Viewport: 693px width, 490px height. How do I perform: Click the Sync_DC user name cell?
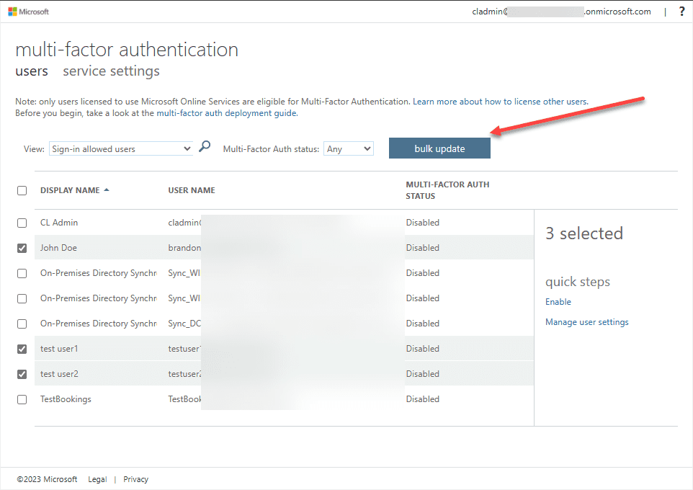click(184, 324)
